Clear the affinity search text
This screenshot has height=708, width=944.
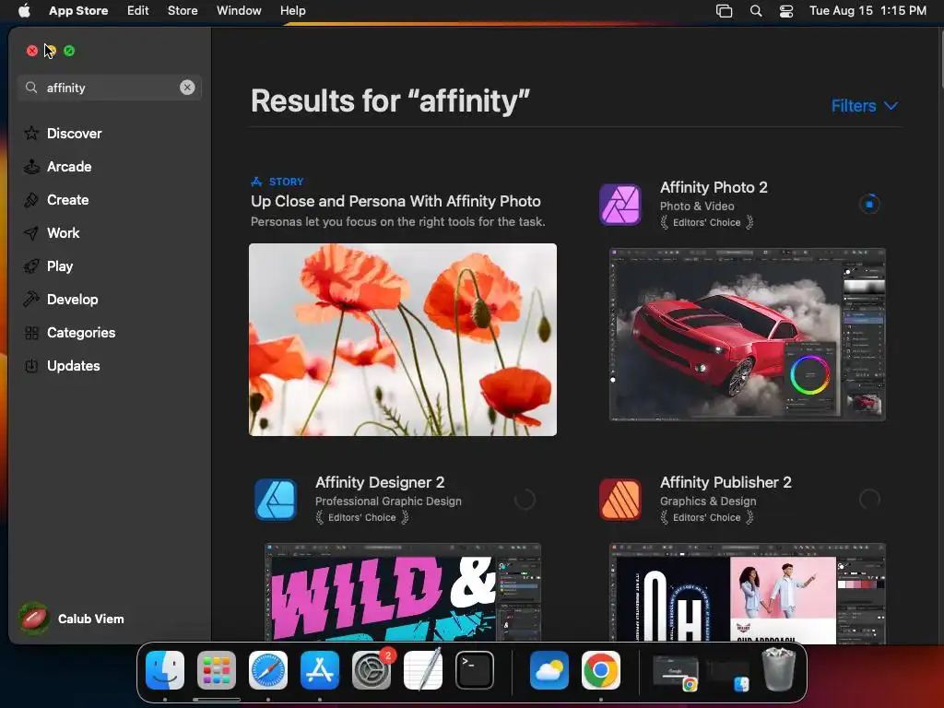click(187, 88)
